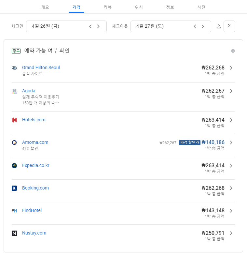Open the Agoda booking link
247x257 pixels.
(29, 91)
